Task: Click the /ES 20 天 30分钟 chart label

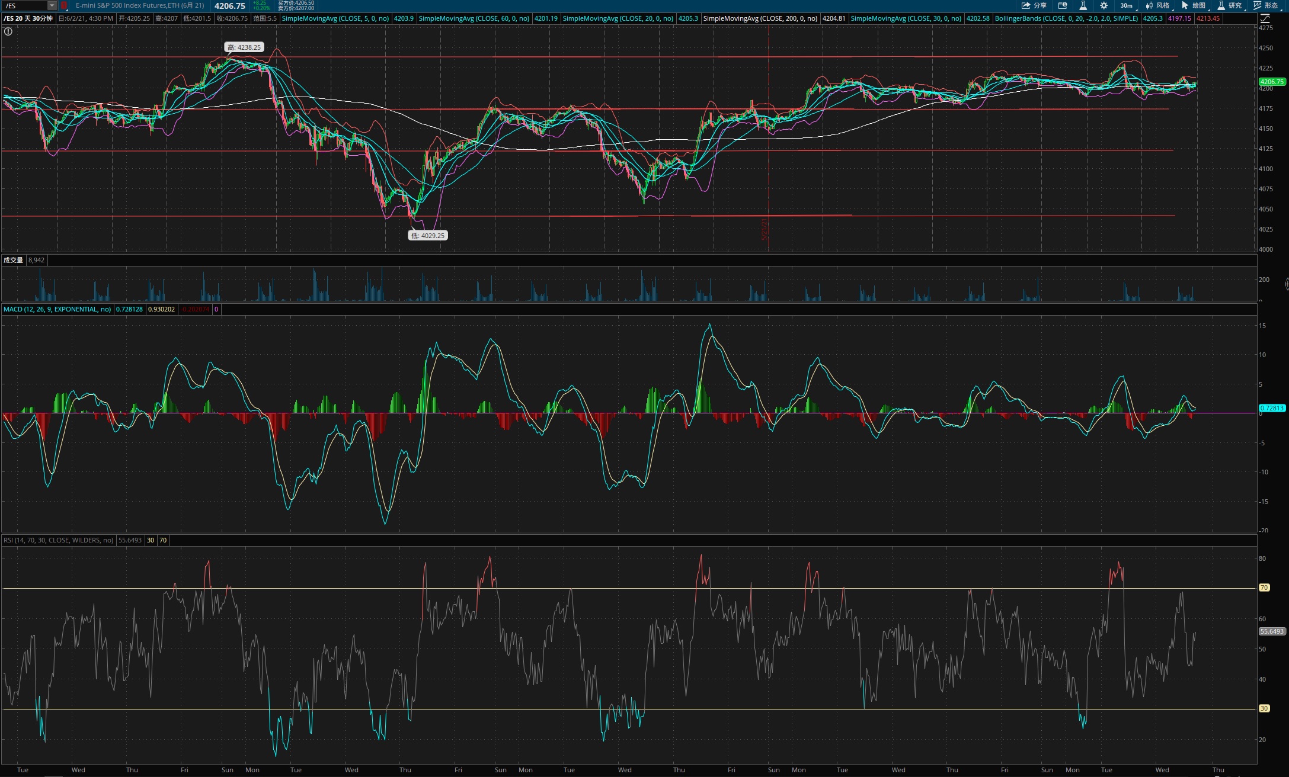Action: tap(28, 18)
